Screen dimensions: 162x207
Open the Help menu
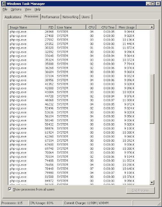[37, 9]
